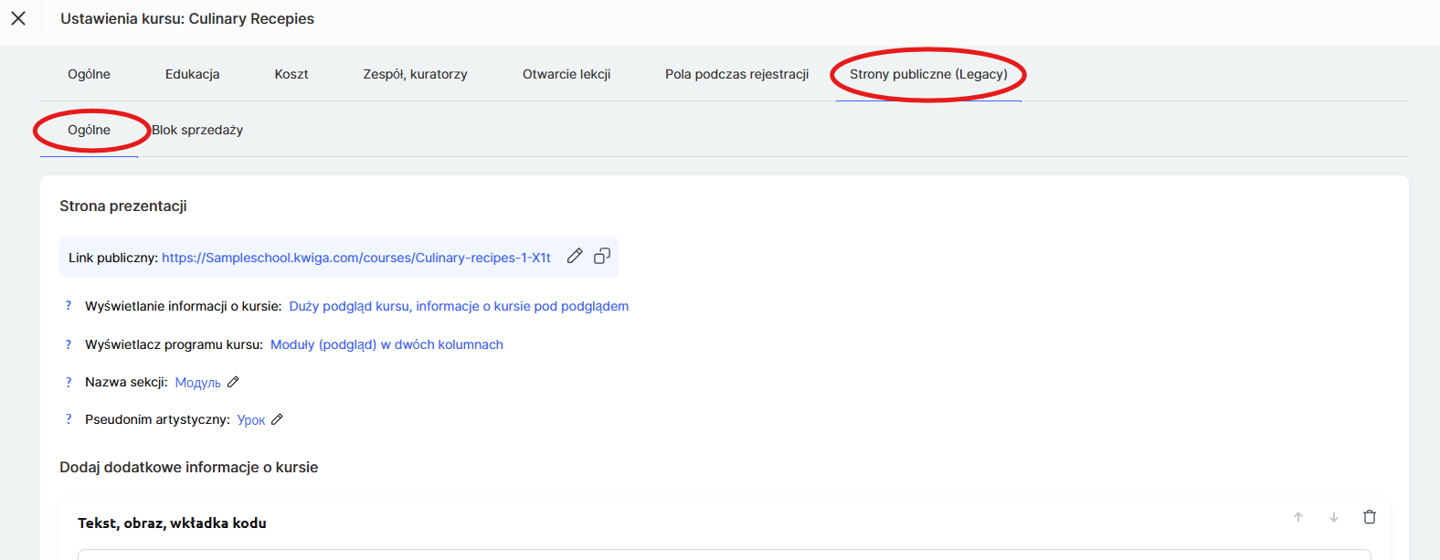Move the text block down
Screen dimensions: 1440x560
click(x=1334, y=517)
